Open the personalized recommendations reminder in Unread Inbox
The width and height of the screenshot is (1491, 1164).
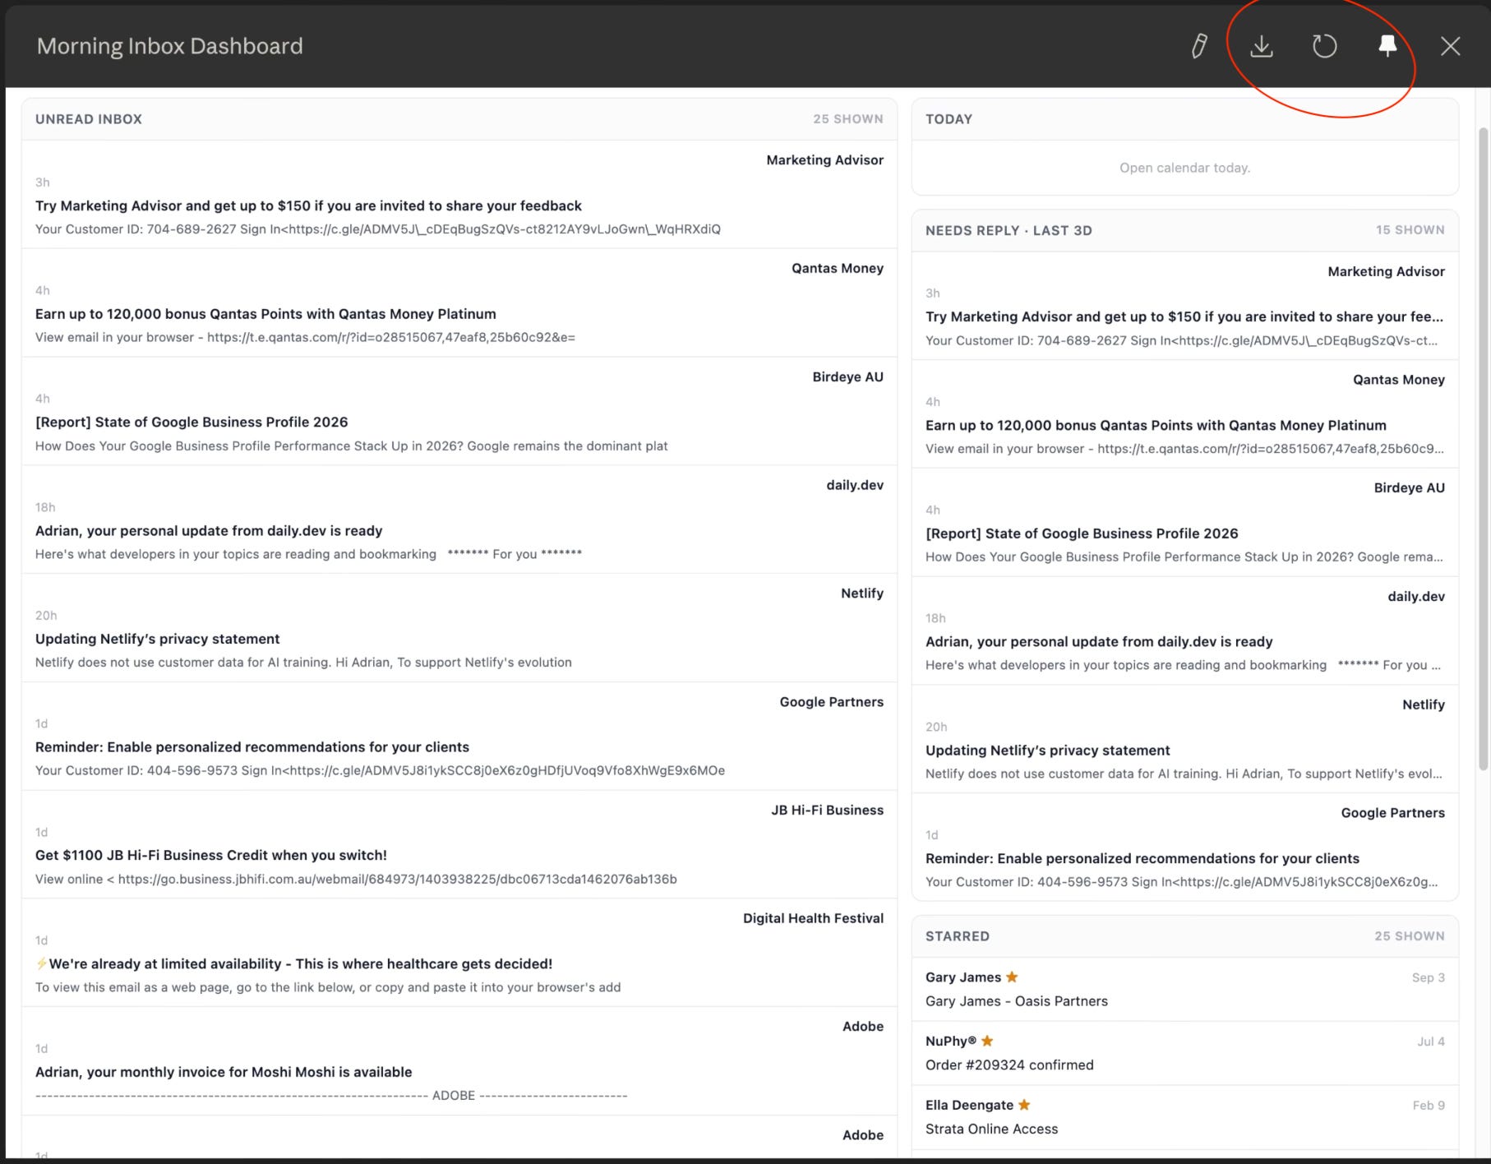tap(252, 747)
